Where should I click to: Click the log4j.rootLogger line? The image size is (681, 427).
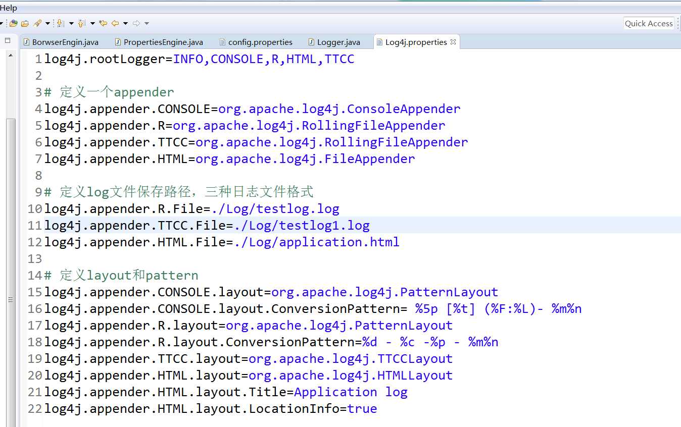[200, 59]
